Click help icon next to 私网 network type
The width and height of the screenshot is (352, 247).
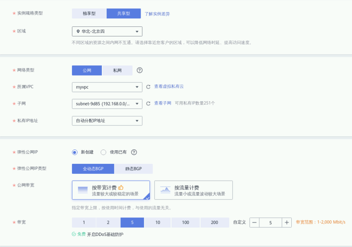139,70
